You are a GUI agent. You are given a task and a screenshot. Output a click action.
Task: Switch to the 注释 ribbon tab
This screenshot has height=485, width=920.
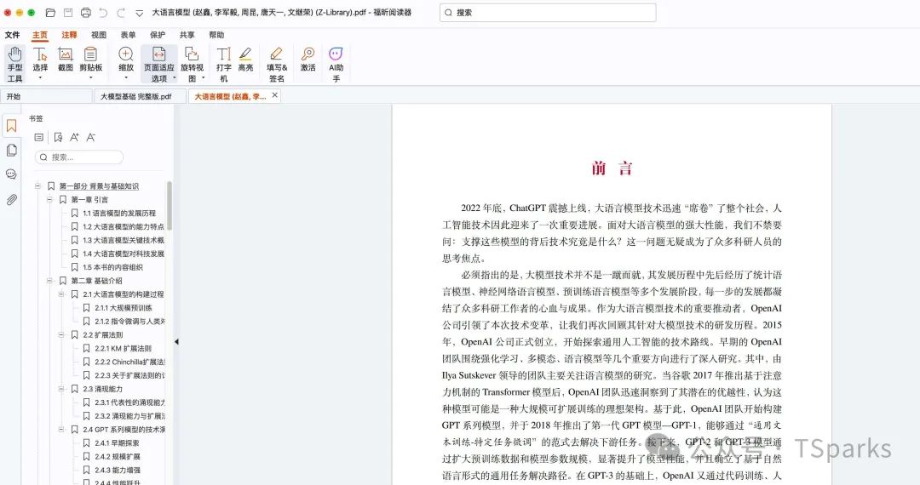pos(69,35)
